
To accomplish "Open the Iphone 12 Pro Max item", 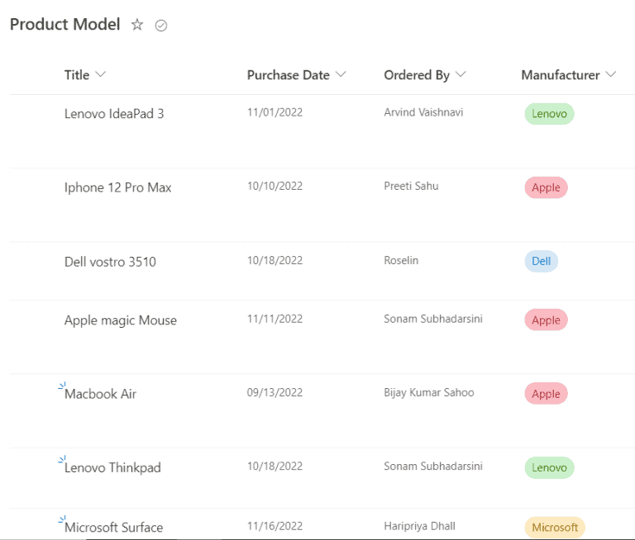I will coord(118,187).
